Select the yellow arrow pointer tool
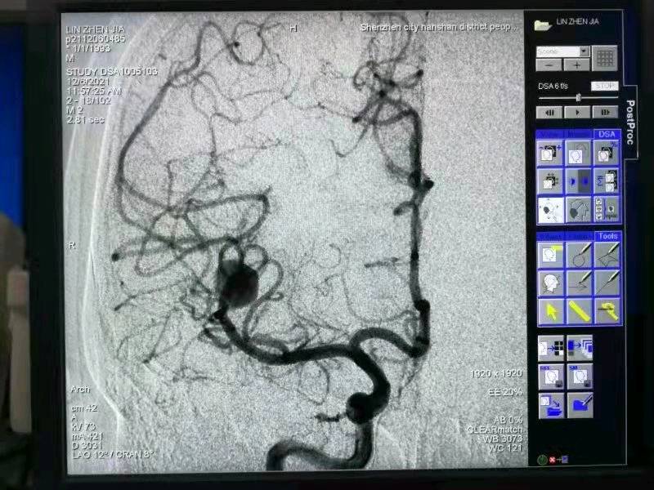Image resolution: width=654 pixels, height=490 pixels. [x=551, y=310]
